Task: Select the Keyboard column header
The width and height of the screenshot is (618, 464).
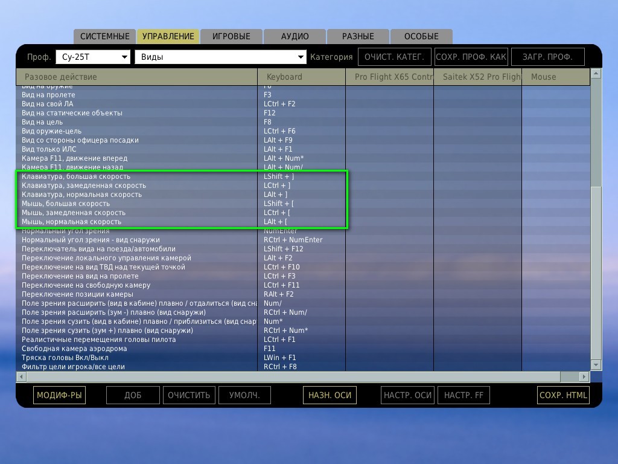Action: click(302, 77)
